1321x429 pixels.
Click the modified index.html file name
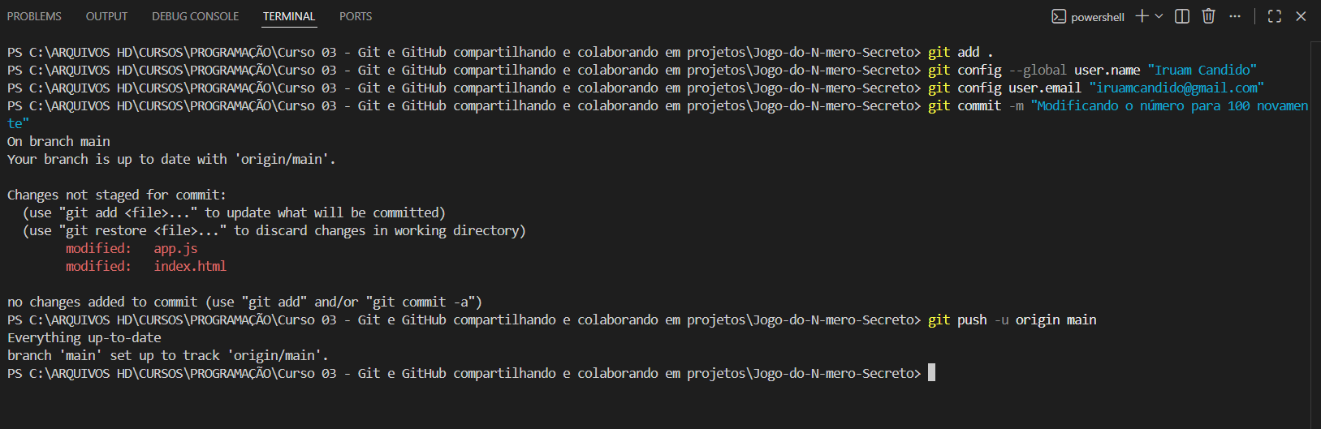pyautogui.click(x=190, y=266)
